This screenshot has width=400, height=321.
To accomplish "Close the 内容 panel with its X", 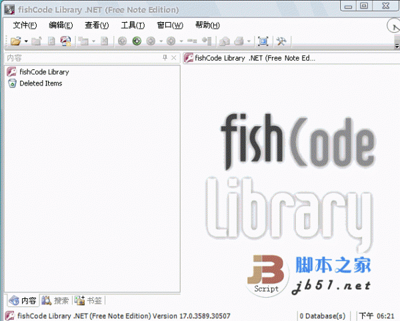I will [x=174, y=58].
